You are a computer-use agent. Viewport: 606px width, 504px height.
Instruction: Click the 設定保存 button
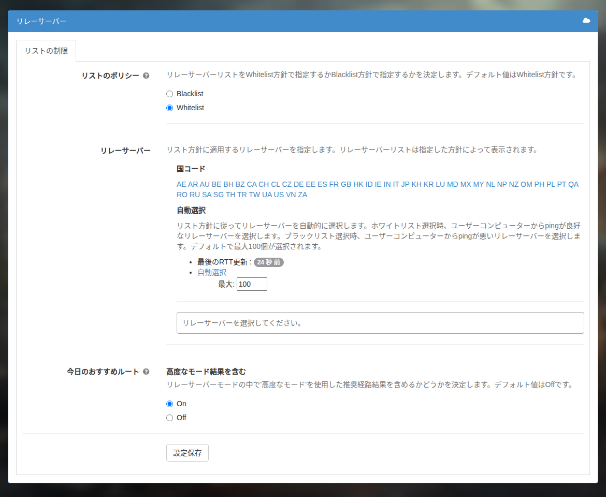point(187,453)
